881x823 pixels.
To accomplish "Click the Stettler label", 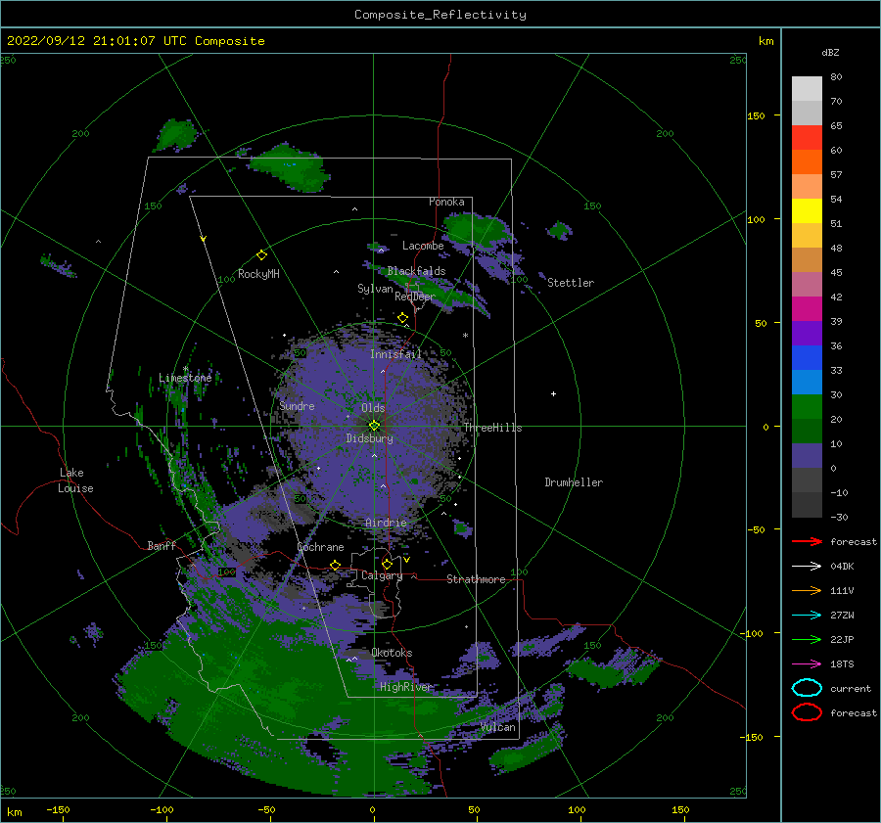I will click(571, 283).
